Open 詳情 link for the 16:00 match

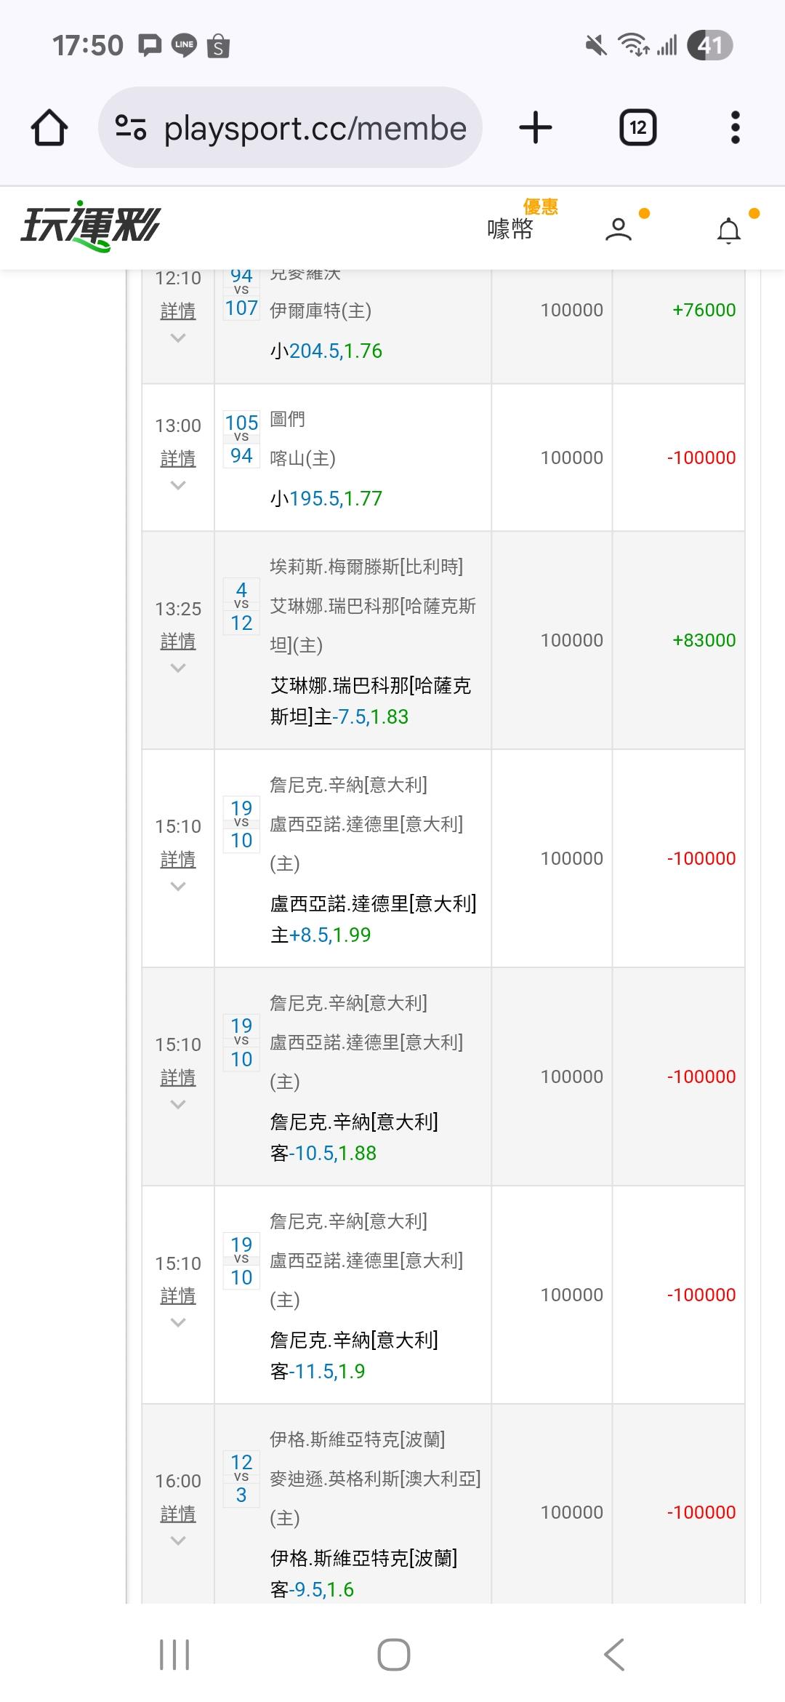pos(178,1514)
